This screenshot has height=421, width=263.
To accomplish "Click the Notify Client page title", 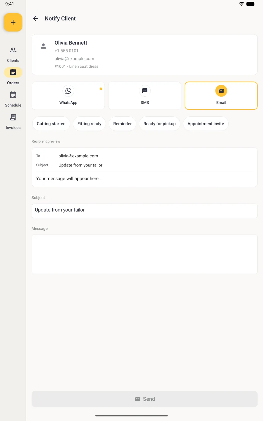I will click(x=60, y=18).
